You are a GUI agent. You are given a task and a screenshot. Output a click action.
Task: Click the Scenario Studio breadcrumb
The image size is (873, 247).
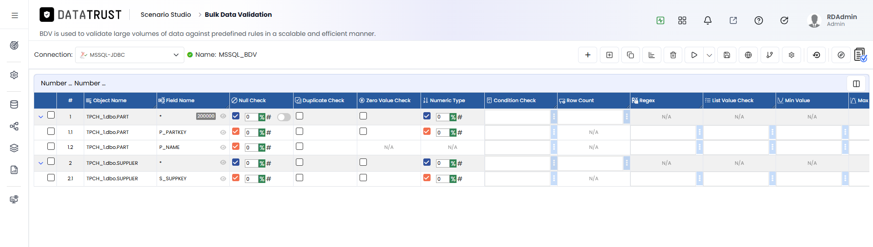[x=166, y=15]
